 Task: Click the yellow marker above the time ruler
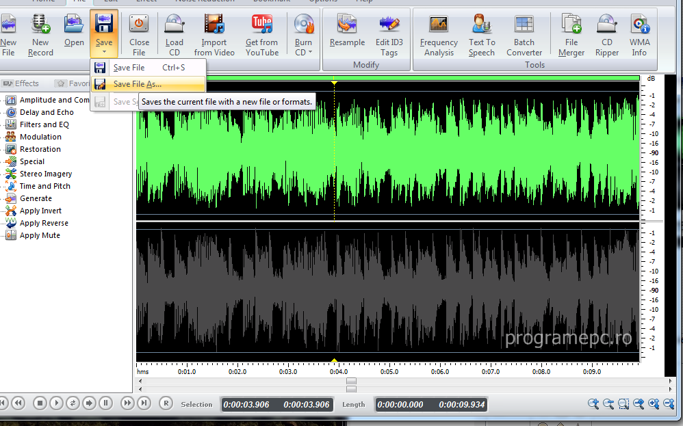tap(334, 360)
